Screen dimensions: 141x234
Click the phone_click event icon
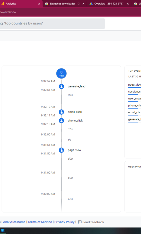coord(61,121)
